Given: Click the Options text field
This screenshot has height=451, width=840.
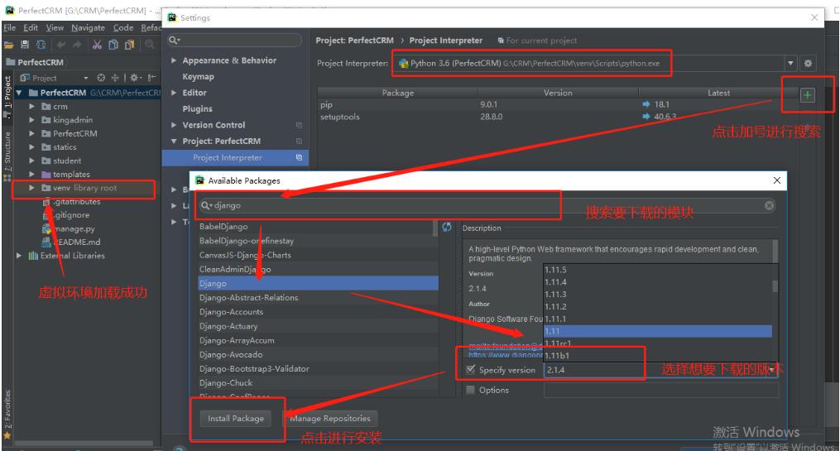Looking at the screenshot, I should [660, 390].
